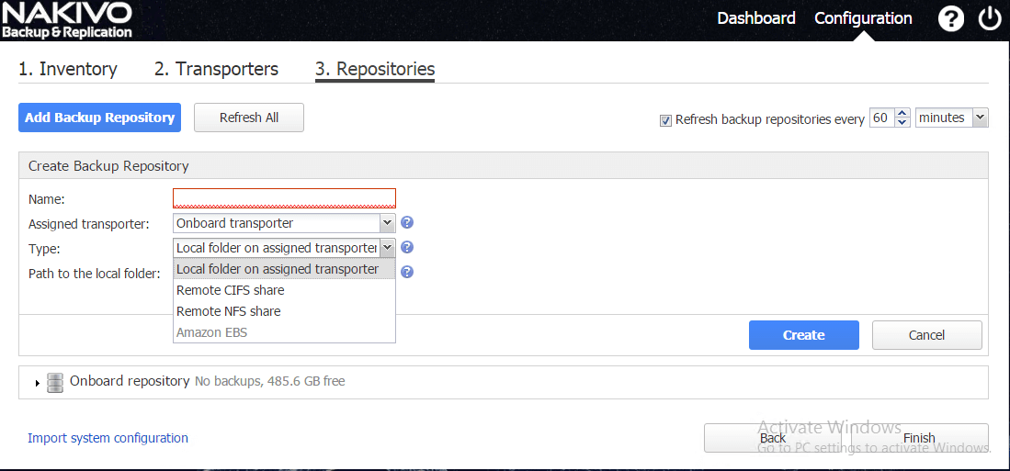Click help icon beside Path to local folder
Image resolution: width=1010 pixels, height=471 pixels.
pos(407,272)
